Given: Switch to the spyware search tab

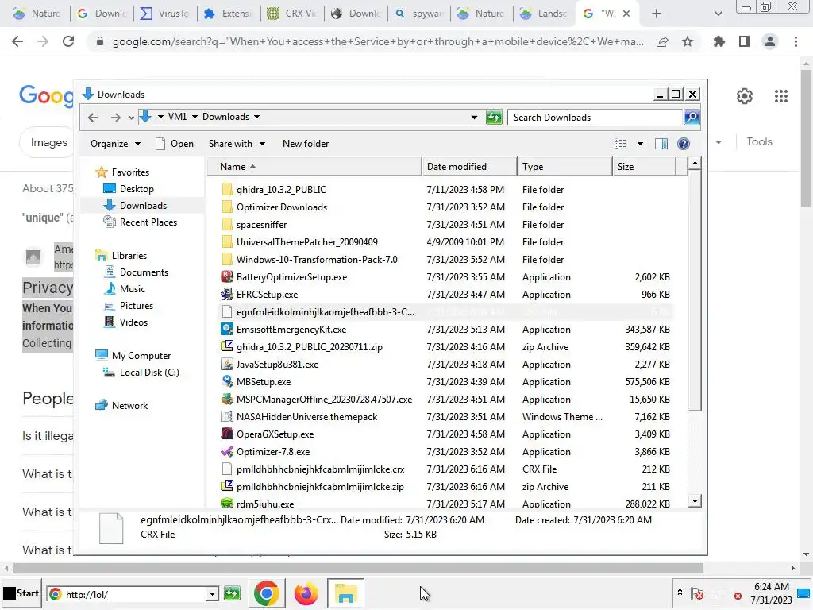Looking at the screenshot, I should 419,14.
